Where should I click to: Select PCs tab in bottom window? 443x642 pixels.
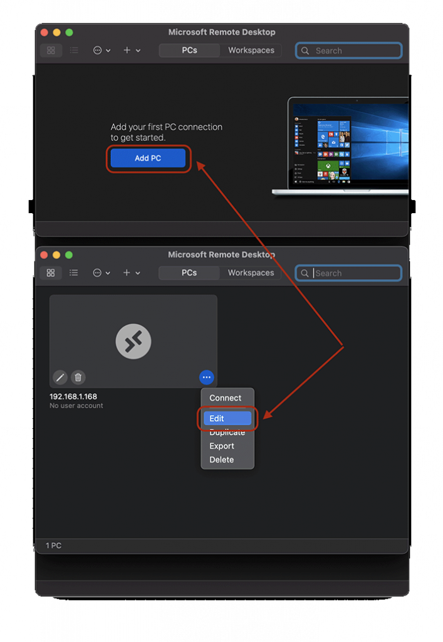[x=189, y=273]
